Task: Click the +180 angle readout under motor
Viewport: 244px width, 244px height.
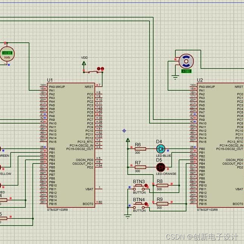Action: pos(186,71)
